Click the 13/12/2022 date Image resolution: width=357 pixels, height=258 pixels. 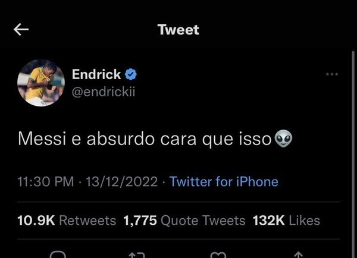pyautogui.click(x=121, y=182)
